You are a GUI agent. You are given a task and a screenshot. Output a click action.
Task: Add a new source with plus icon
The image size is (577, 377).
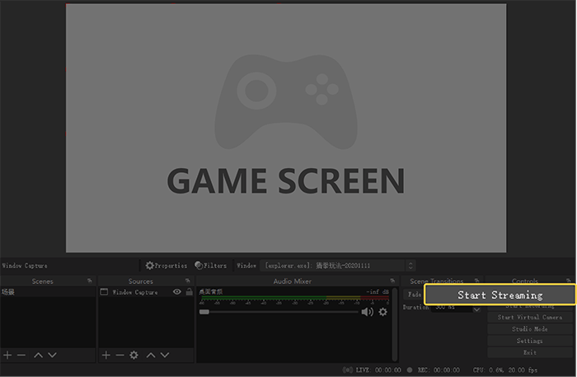pyautogui.click(x=106, y=355)
